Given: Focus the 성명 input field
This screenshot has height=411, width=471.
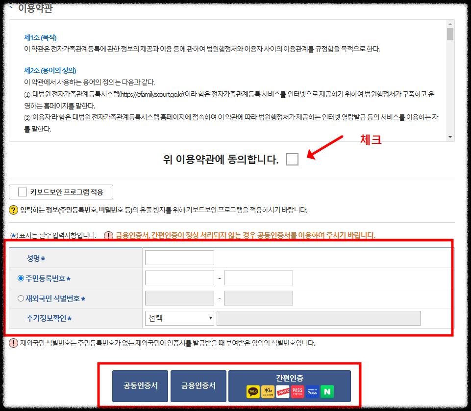Looking at the screenshot, I should [180, 258].
